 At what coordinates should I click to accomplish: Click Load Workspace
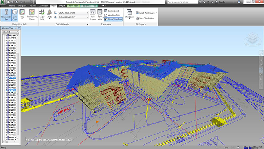point(146,13)
